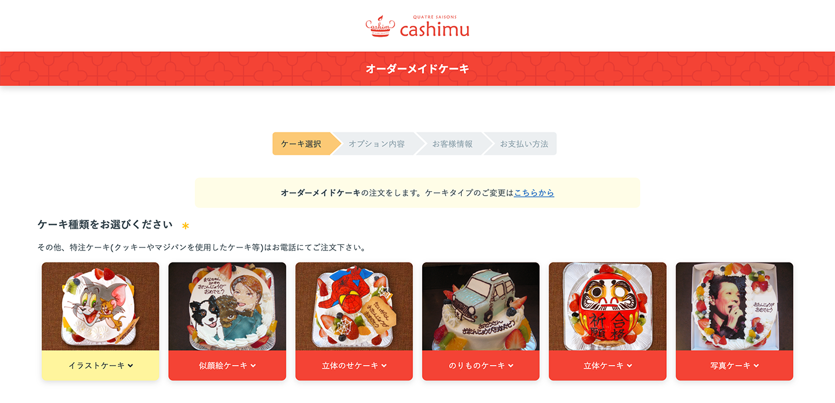The width and height of the screenshot is (835, 403).
Task: Click the cashimu brand name text
Action: (435, 30)
